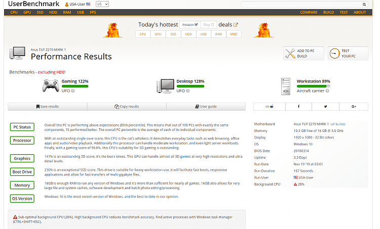Open the all builds link
The image size is (380, 229).
pos(338,124)
